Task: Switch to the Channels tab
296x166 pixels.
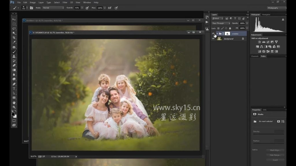Action: (255, 56)
